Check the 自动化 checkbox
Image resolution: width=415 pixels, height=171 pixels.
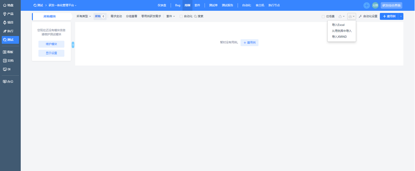(181, 16)
